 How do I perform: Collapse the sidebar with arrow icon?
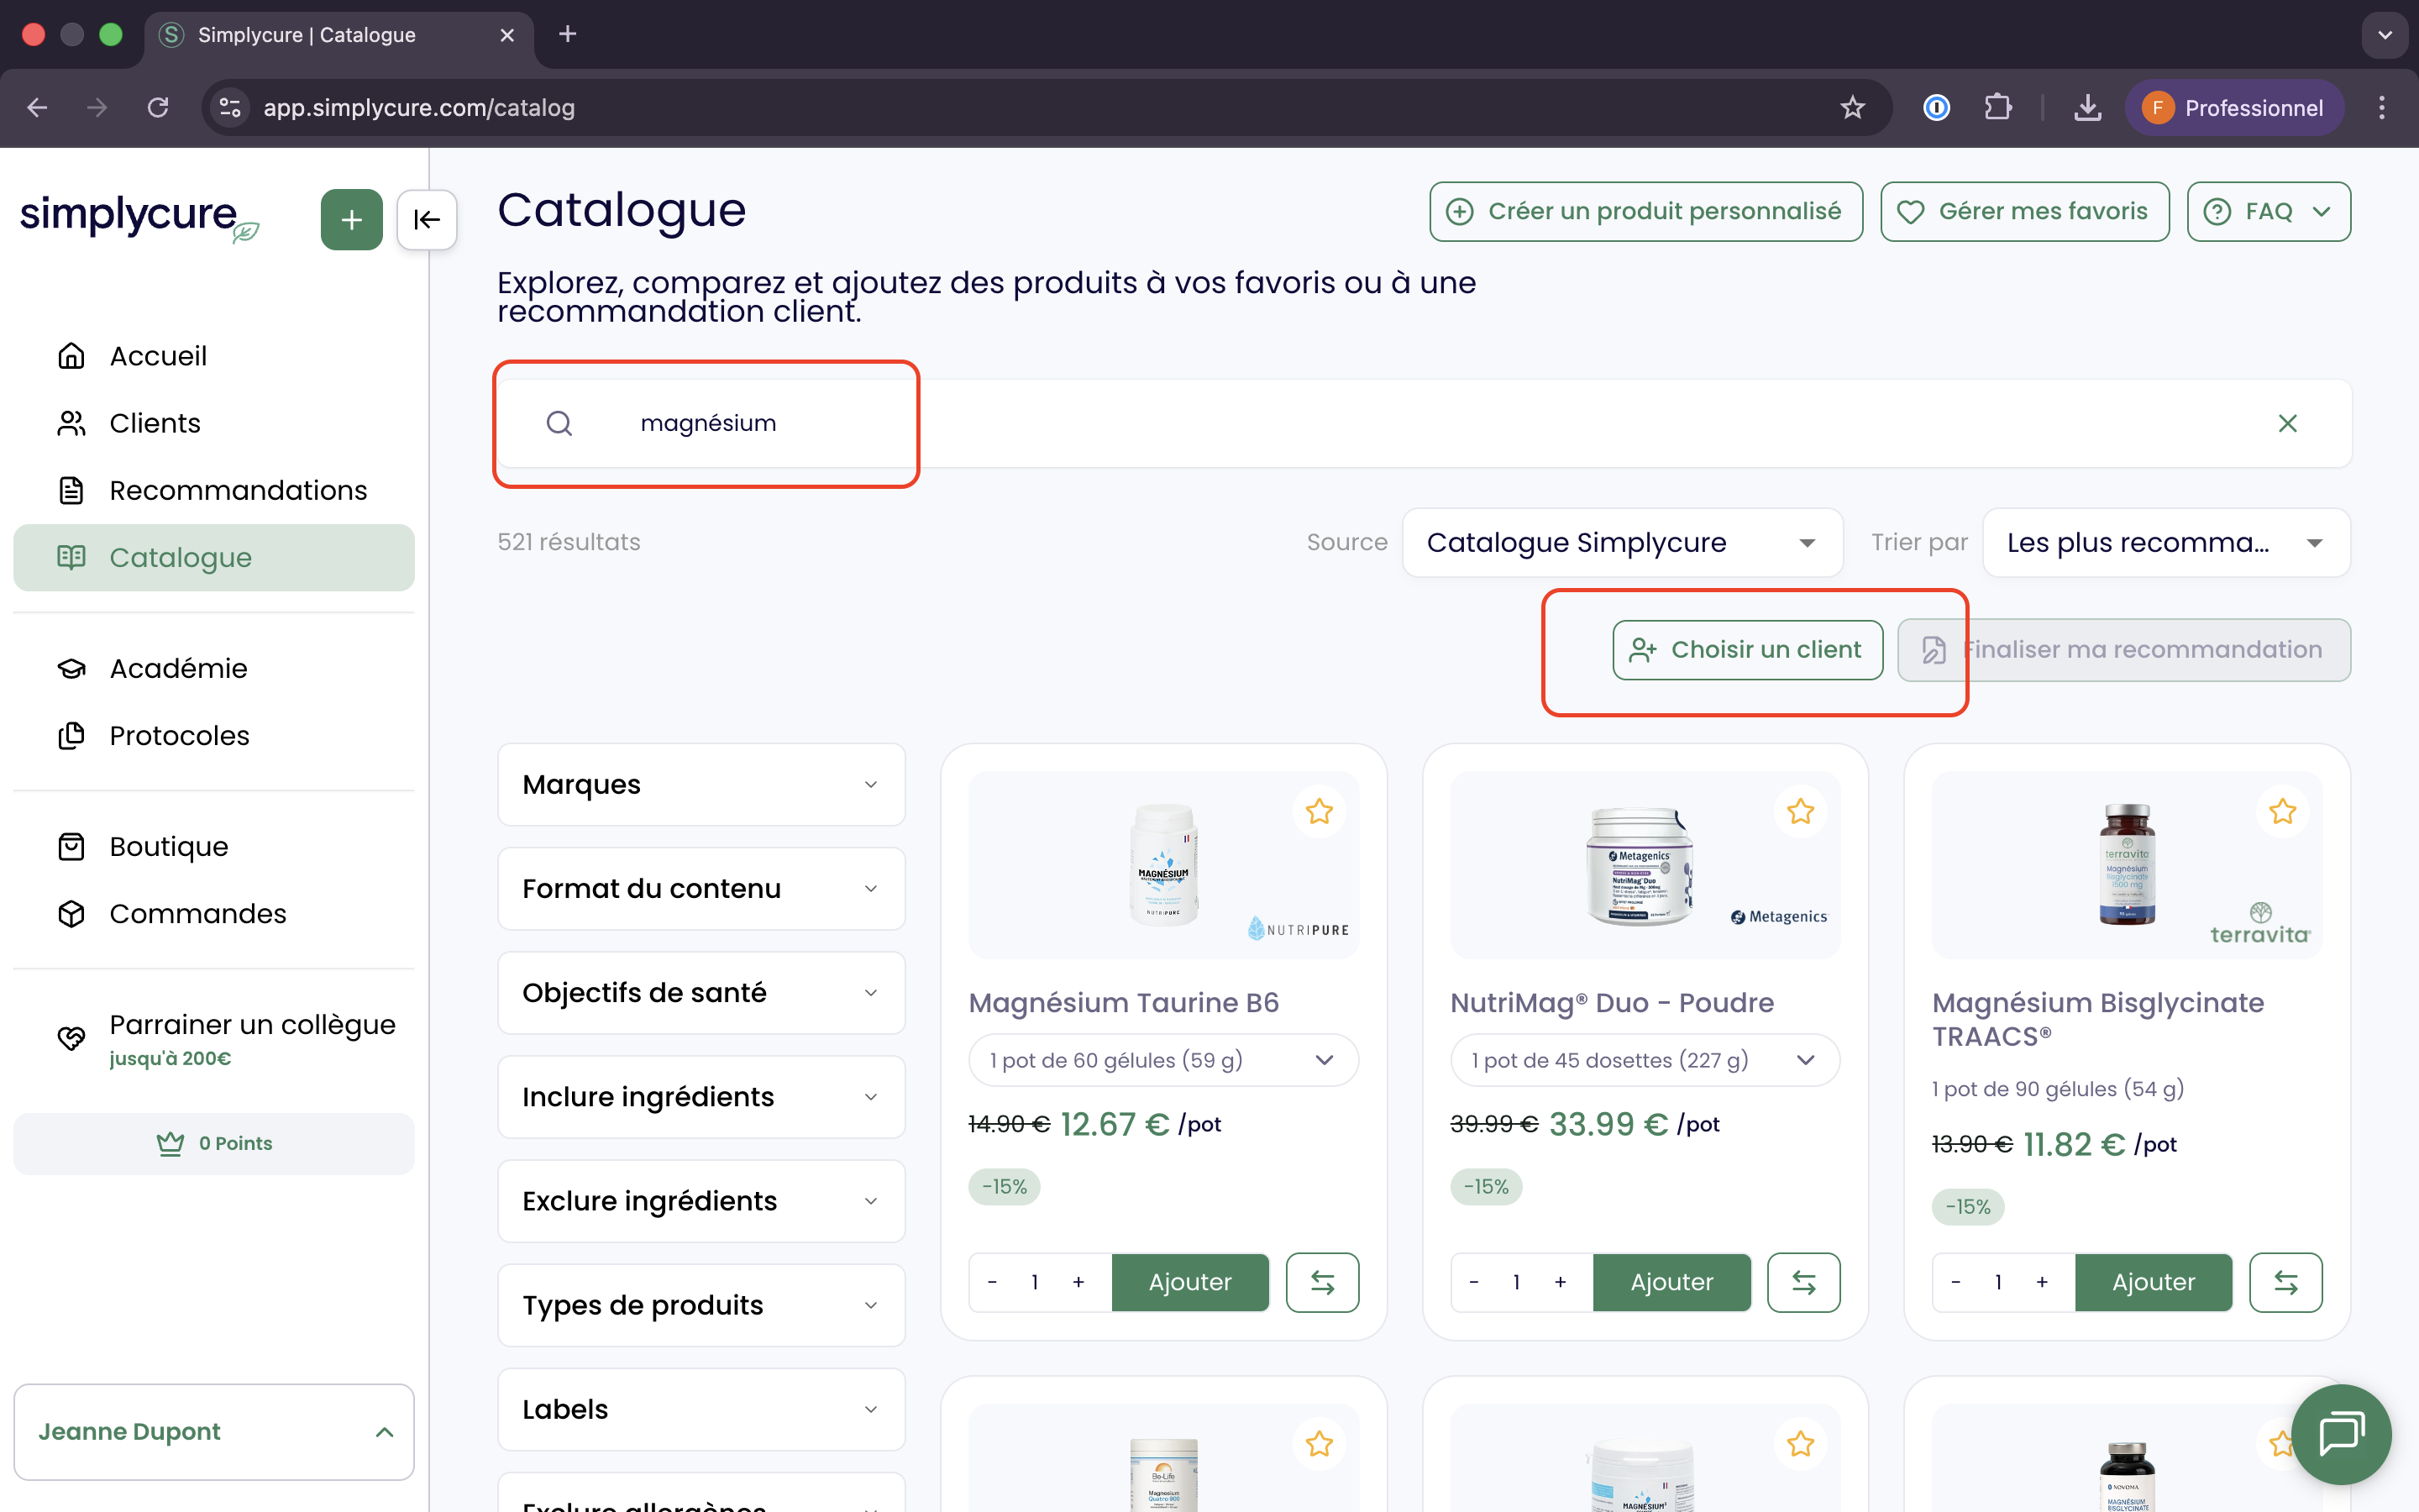427,219
